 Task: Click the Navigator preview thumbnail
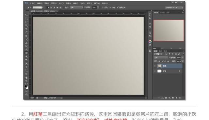click(x=169, y=30)
